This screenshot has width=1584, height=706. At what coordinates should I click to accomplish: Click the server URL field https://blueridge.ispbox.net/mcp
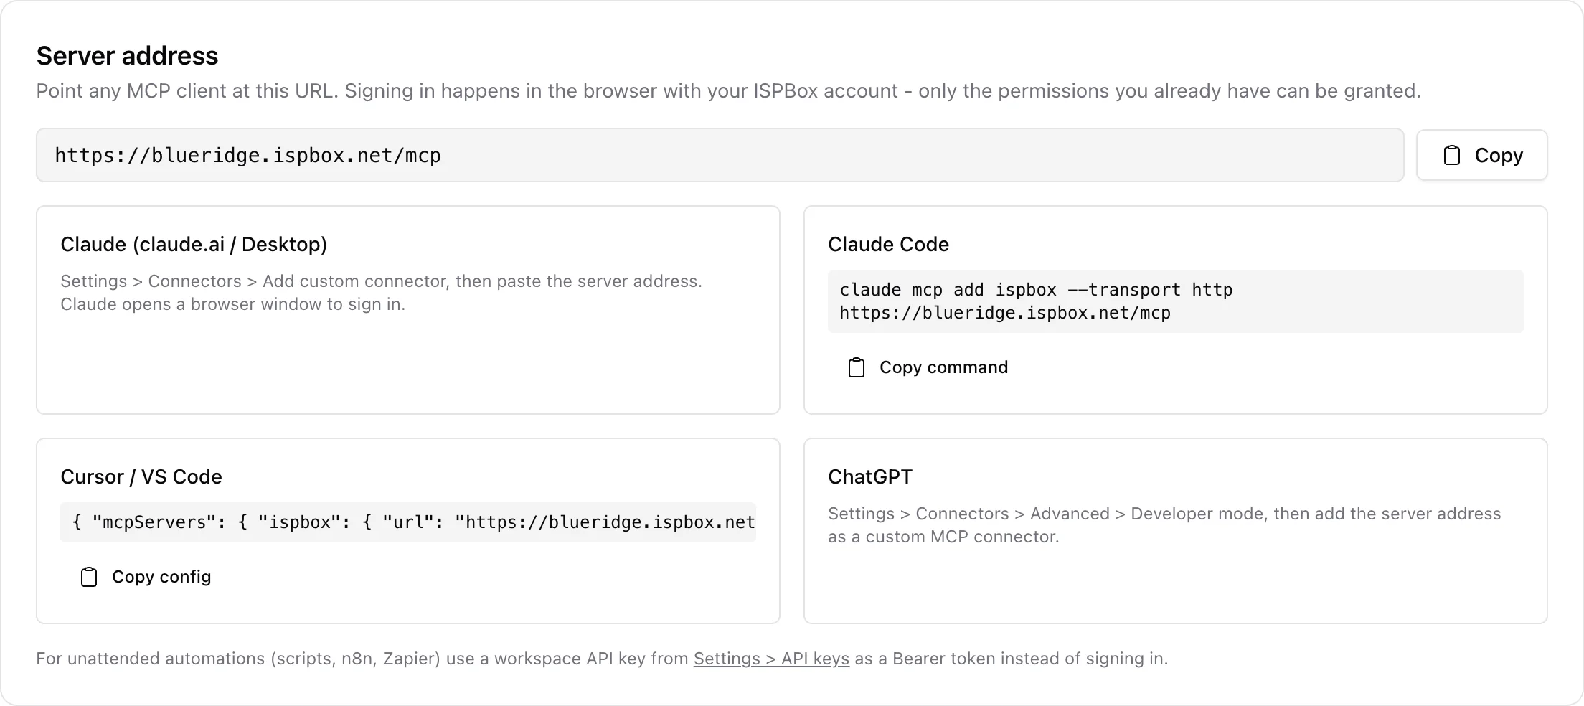[x=720, y=155]
